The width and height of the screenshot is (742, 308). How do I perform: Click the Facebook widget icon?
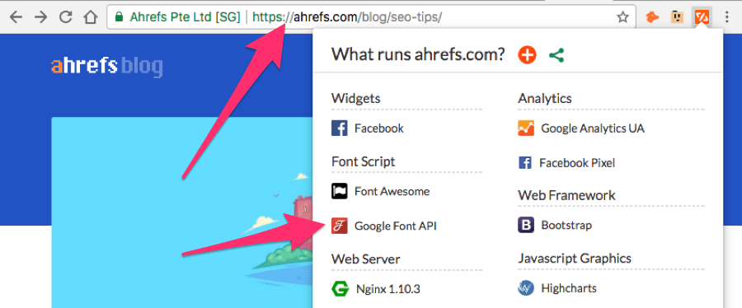340,128
